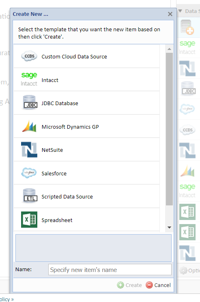Close the Create New dialog
Screen dimensions: 200x302
[x=170, y=14]
